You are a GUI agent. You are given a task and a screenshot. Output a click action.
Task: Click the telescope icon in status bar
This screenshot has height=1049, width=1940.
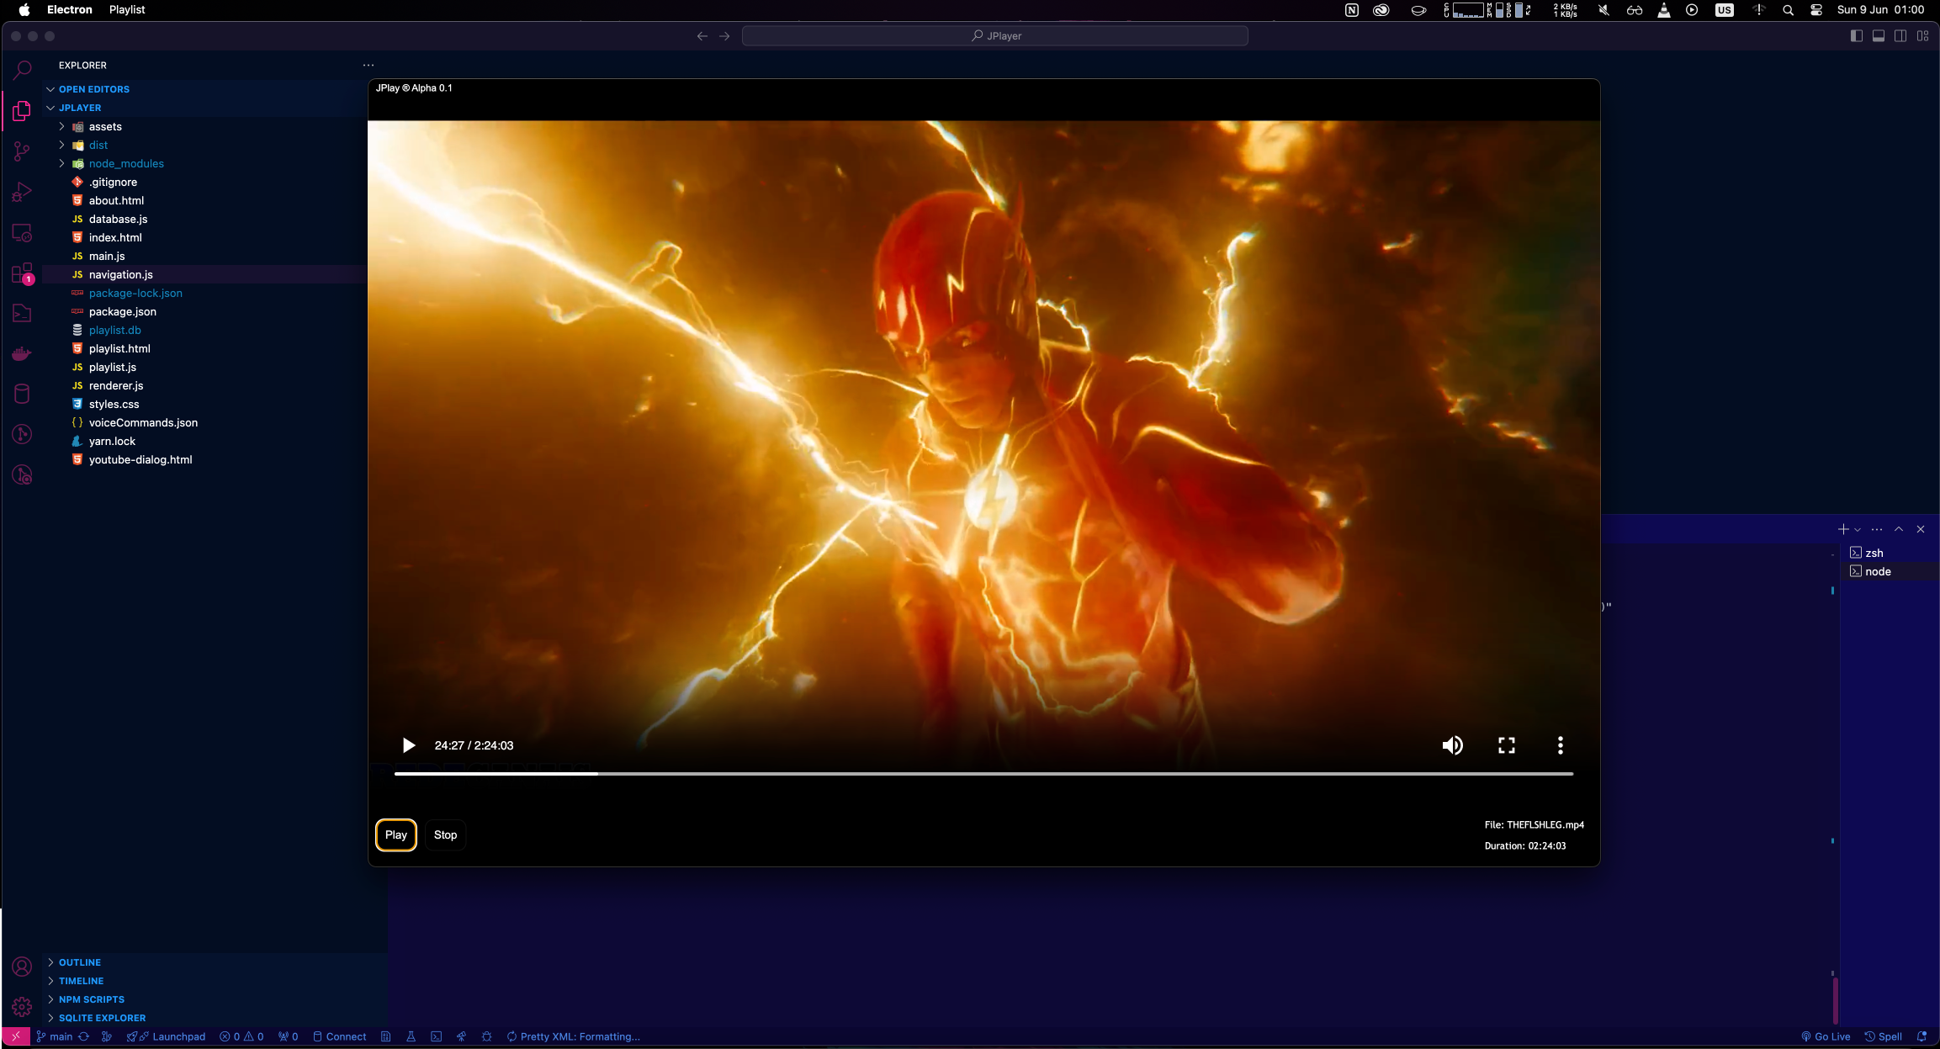pos(461,1036)
